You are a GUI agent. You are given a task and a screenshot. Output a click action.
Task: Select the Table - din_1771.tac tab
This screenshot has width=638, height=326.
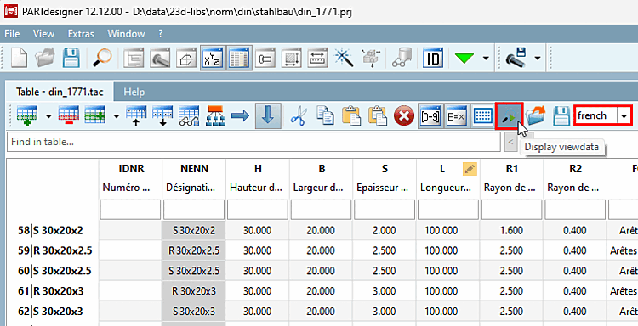click(60, 92)
